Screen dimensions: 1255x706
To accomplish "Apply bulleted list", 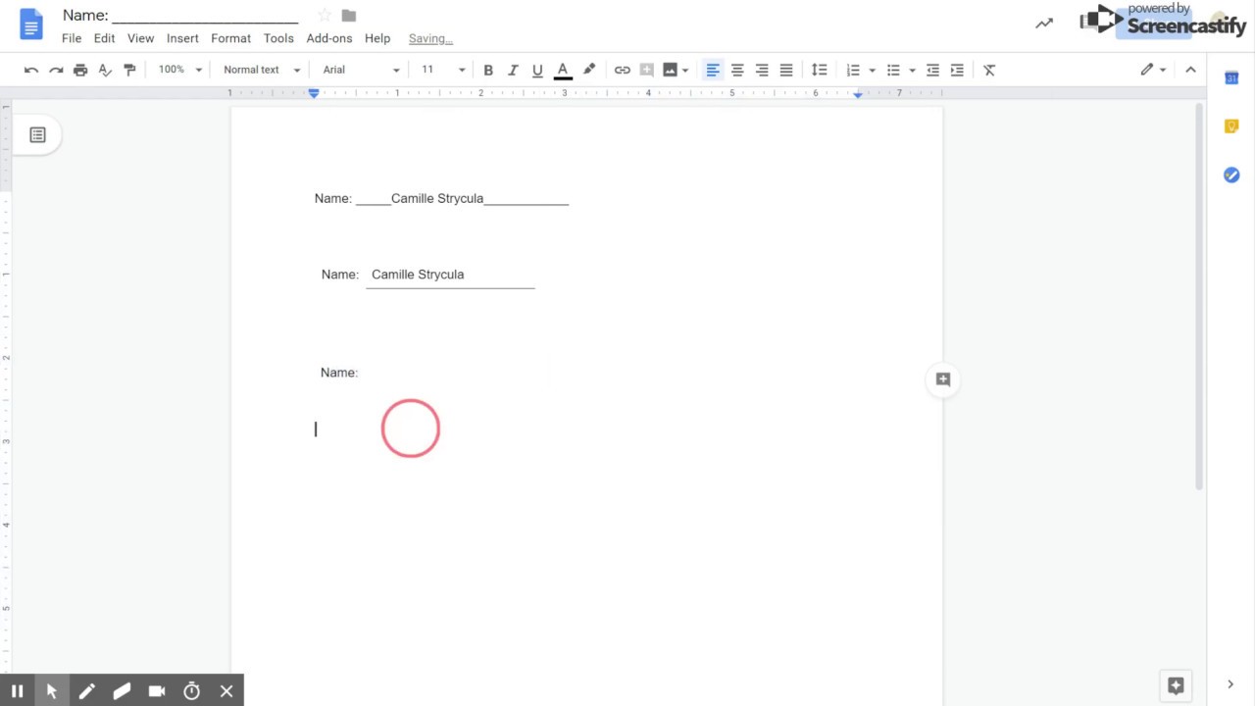I will pos(893,70).
